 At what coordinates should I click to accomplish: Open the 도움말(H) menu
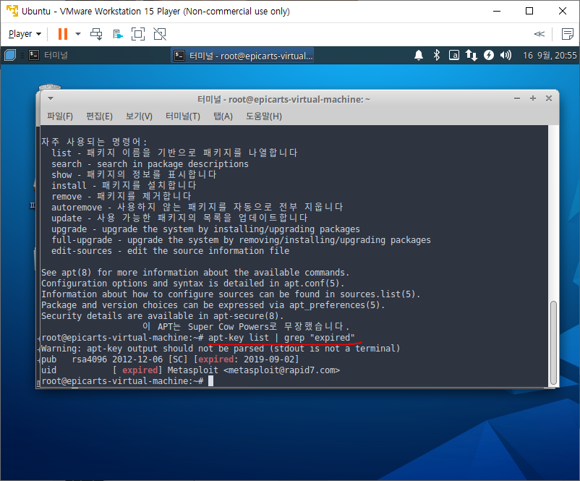point(264,116)
